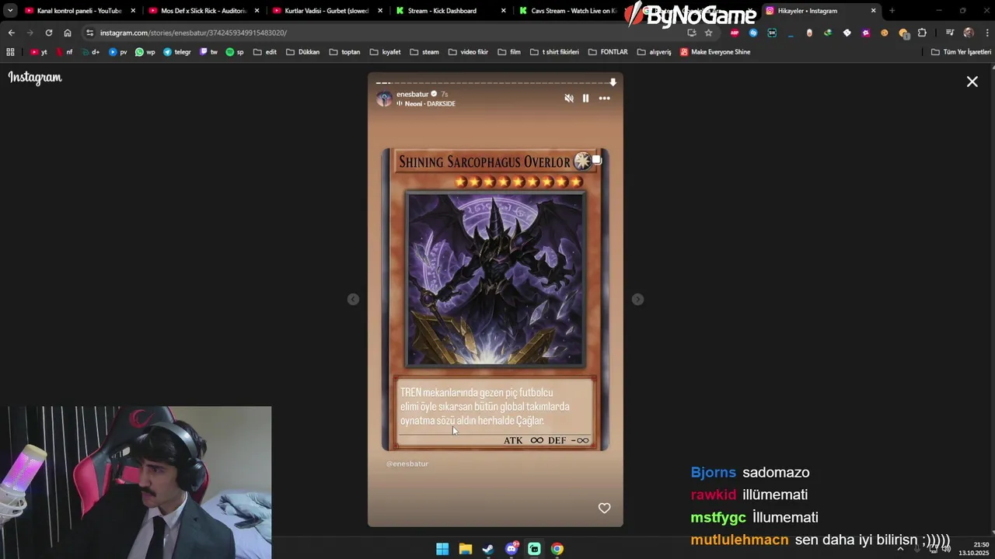The image size is (995, 559).
Task: Switch to Mos Def x Slick Rick tab
Action: (x=202, y=11)
